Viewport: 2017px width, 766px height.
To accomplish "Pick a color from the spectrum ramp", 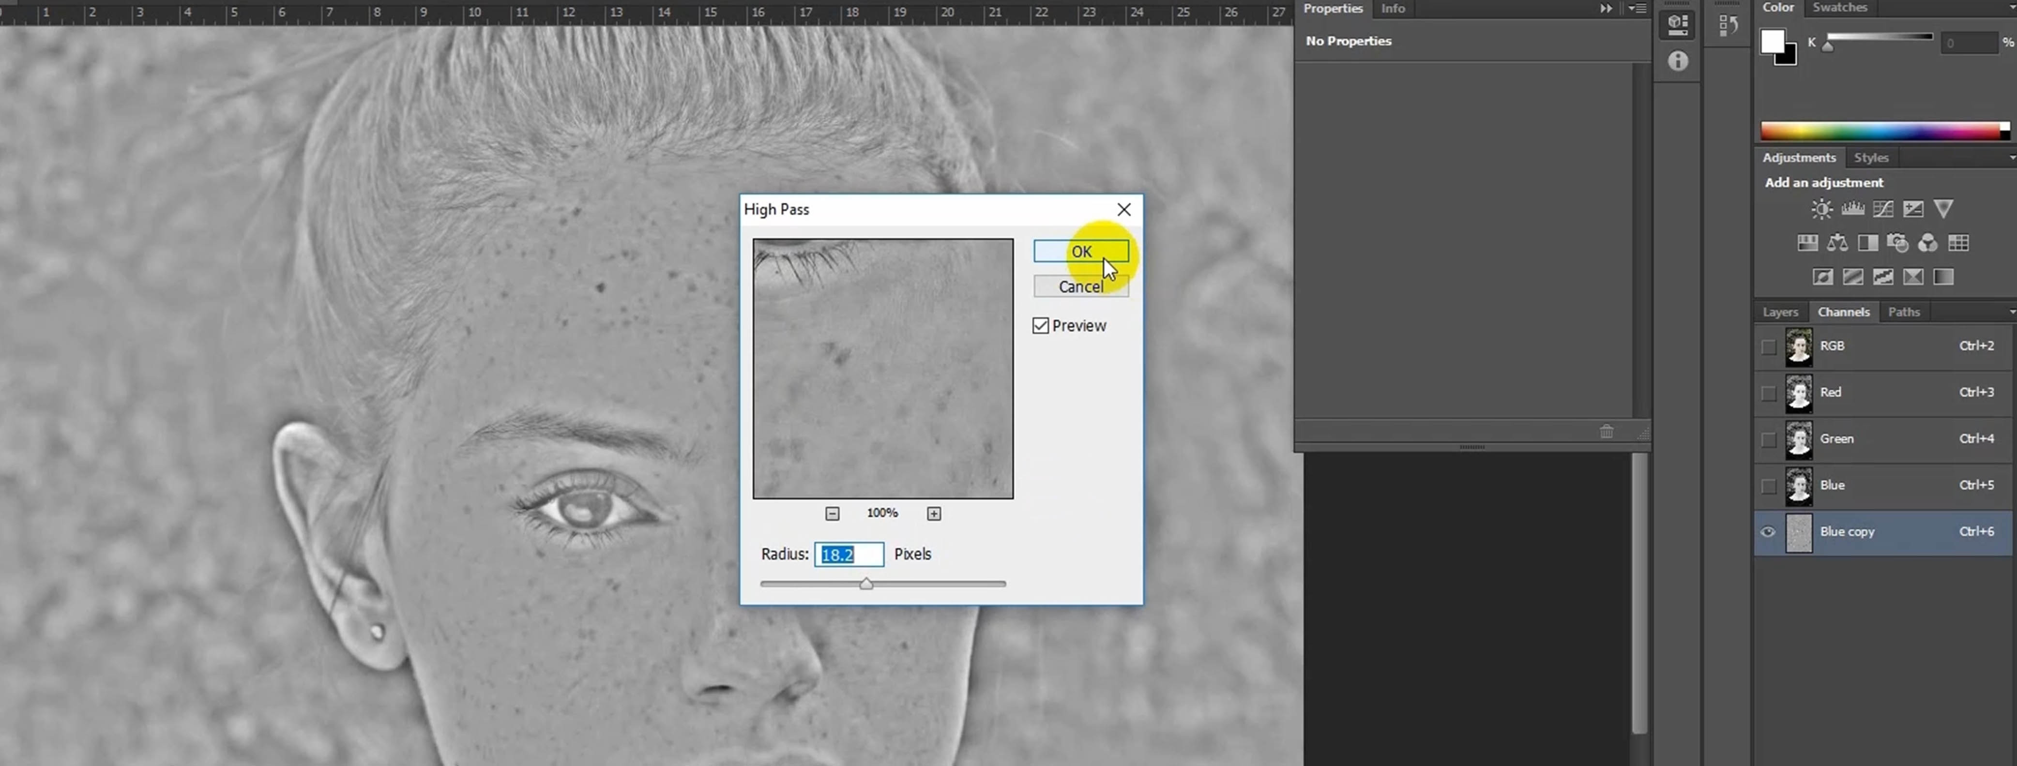I will 1885,131.
